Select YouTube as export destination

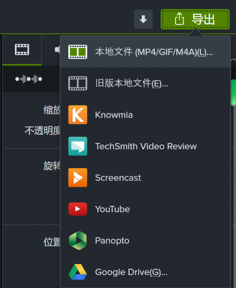coord(145,209)
